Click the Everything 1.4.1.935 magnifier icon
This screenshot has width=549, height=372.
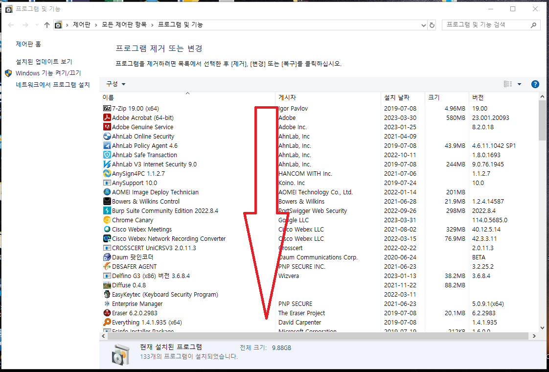(107, 322)
